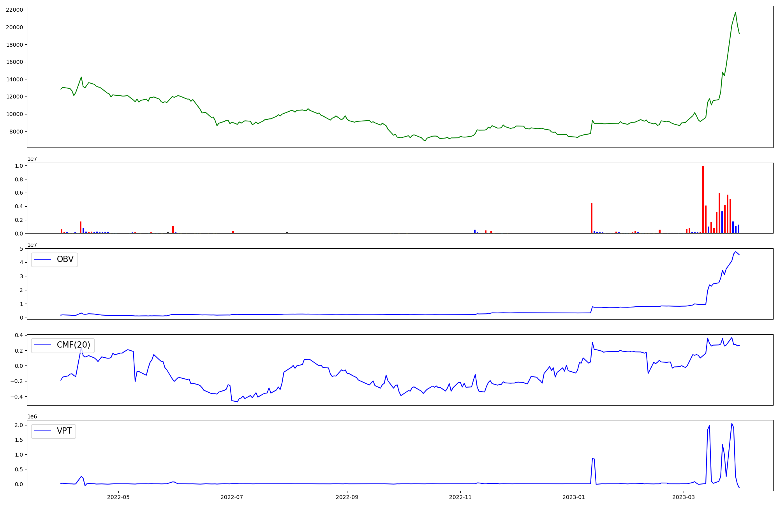Click the January 2023 red volume spike bar
This screenshot has height=506, width=779.
(591, 218)
